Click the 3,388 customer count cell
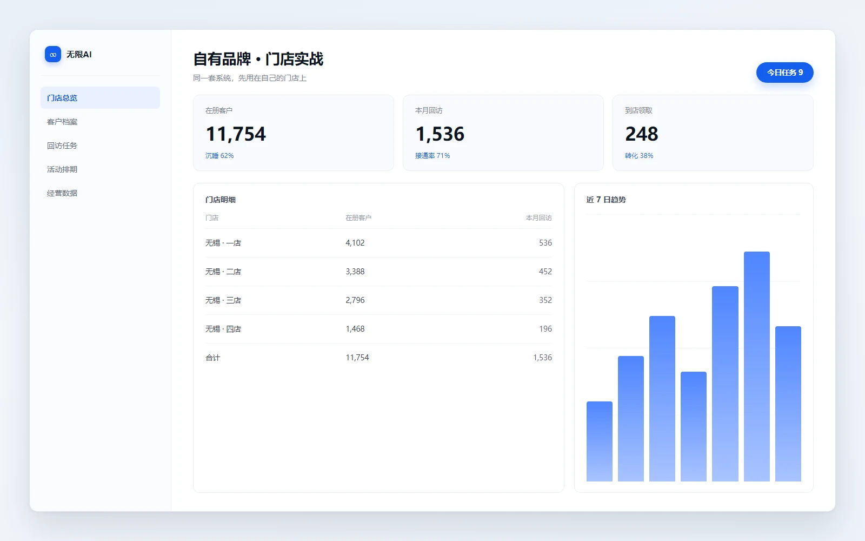The image size is (865, 541). click(x=355, y=272)
